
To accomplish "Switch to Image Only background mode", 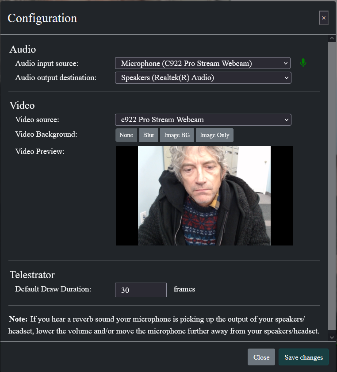I will click(x=214, y=135).
